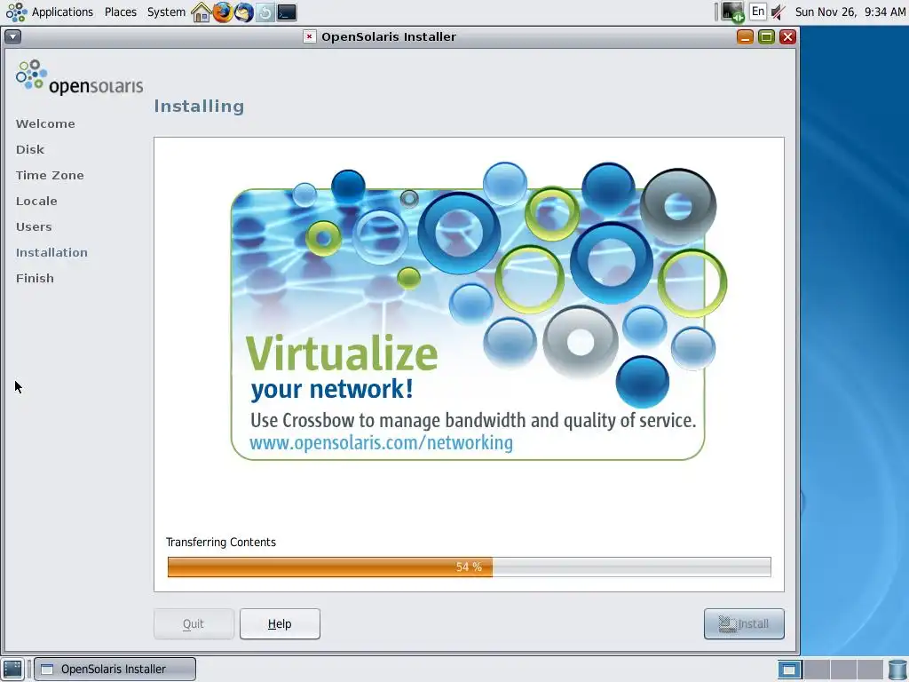
Task: Click the Install button
Action: coord(744,624)
